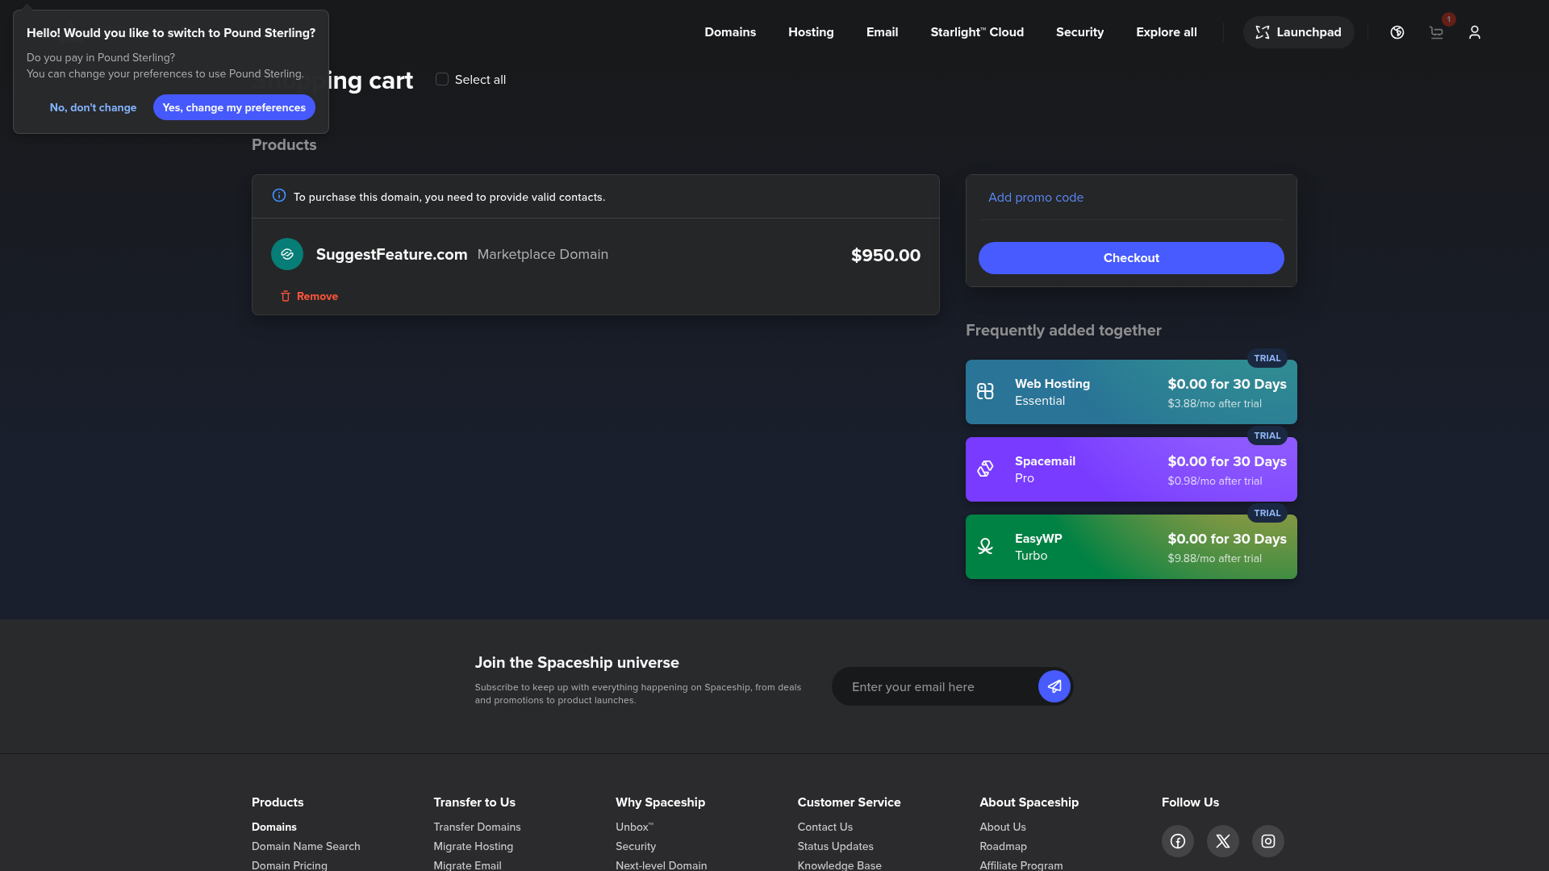Expand the Add promo code section
The height and width of the screenshot is (871, 1549).
coord(1036,197)
